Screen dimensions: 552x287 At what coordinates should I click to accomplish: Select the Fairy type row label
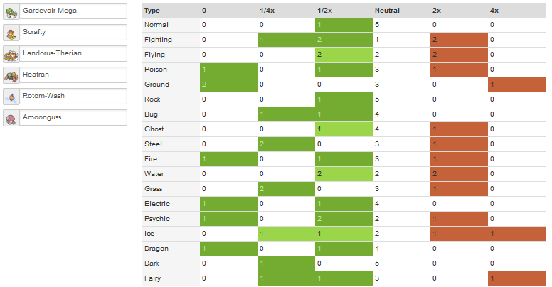click(152, 278)
